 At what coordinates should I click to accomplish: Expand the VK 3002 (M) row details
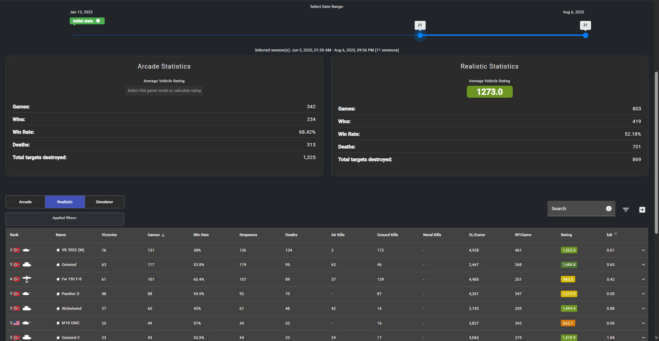pos(643,250)
